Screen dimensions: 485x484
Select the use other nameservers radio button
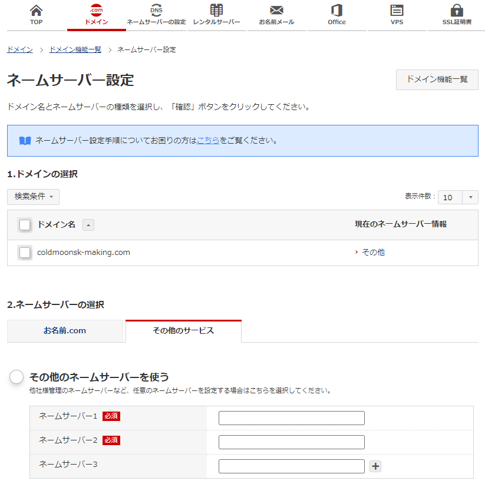tap(17, 377)
